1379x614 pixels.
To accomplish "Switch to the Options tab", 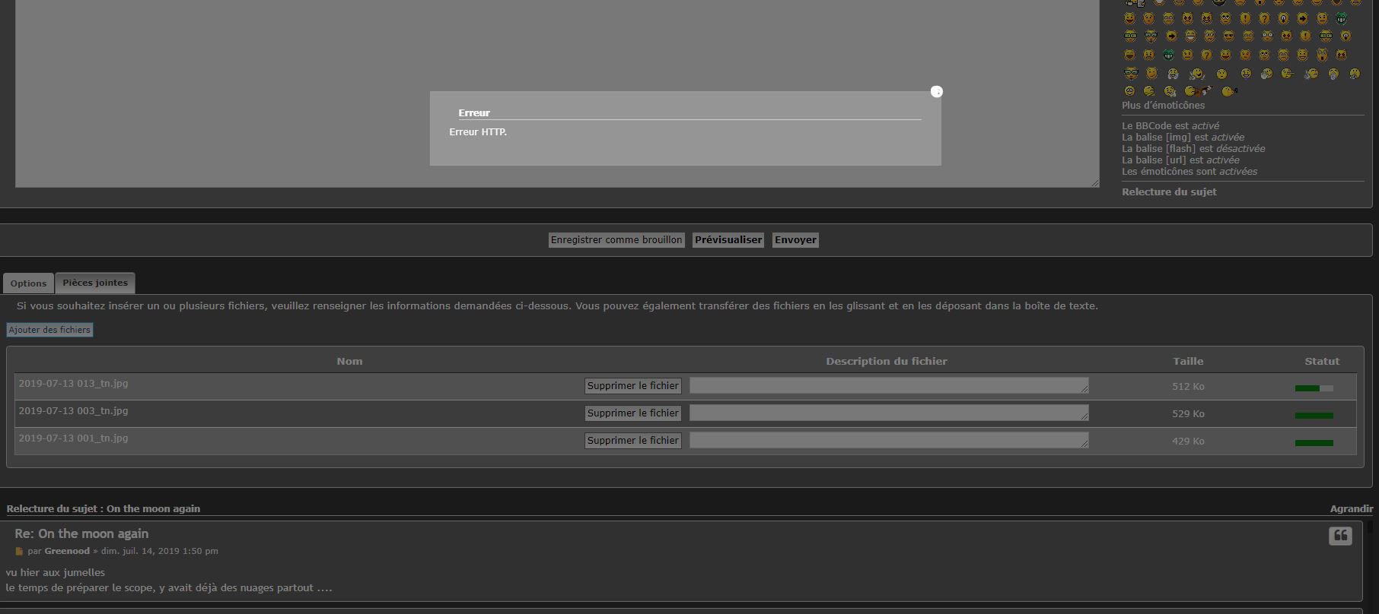I will click(28, 283).
